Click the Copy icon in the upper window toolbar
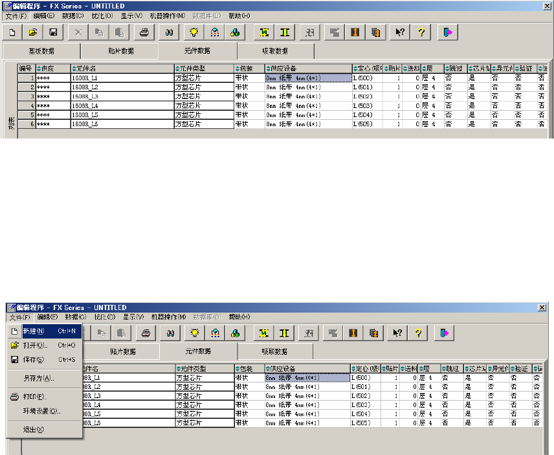This screenshot has width=554, height=455. point(99,32)
